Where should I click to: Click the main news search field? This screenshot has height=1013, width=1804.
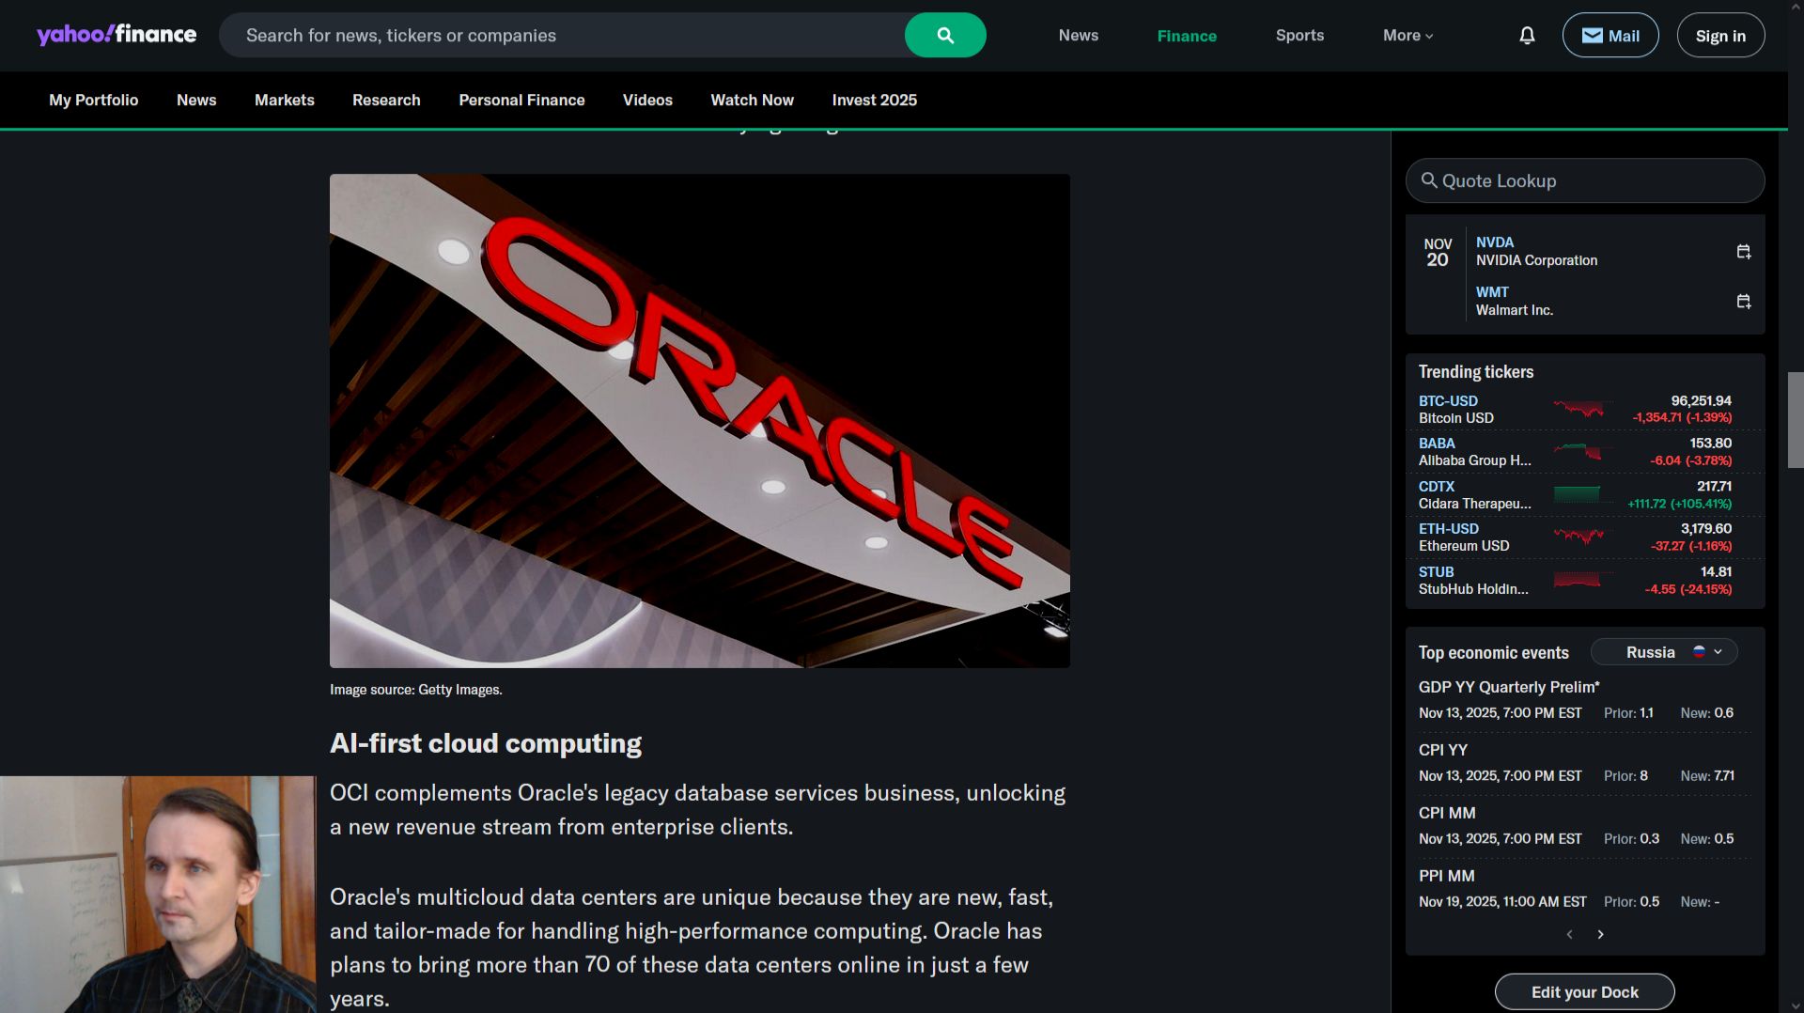pyautogui.click(x=562, y=35)
